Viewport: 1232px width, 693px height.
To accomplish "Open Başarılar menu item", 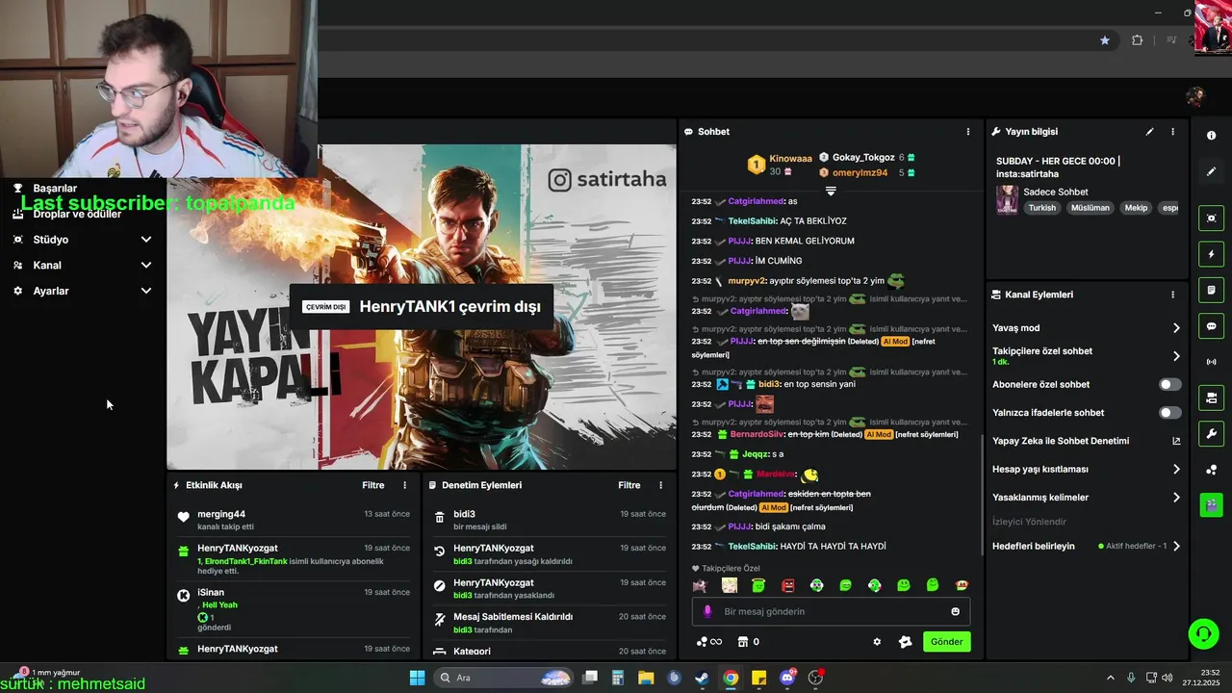I will click(55, 188).
